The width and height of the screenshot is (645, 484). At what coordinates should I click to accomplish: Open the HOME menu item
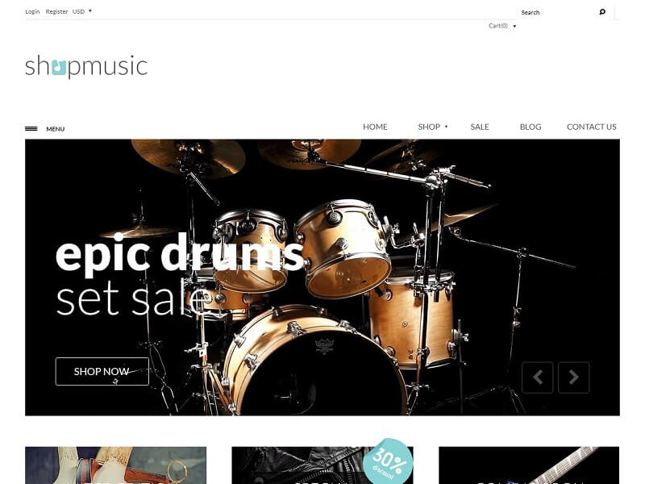pyautogui.click(x=375, y=127)
